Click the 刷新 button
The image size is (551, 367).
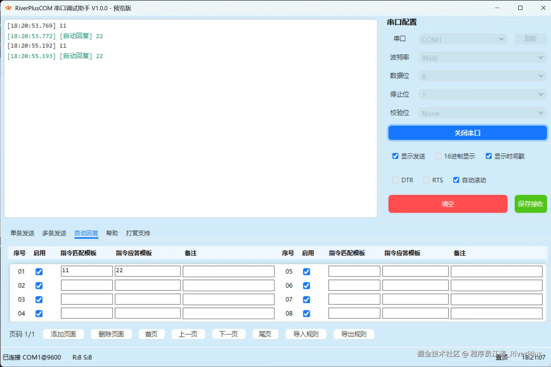pos(530,39)
